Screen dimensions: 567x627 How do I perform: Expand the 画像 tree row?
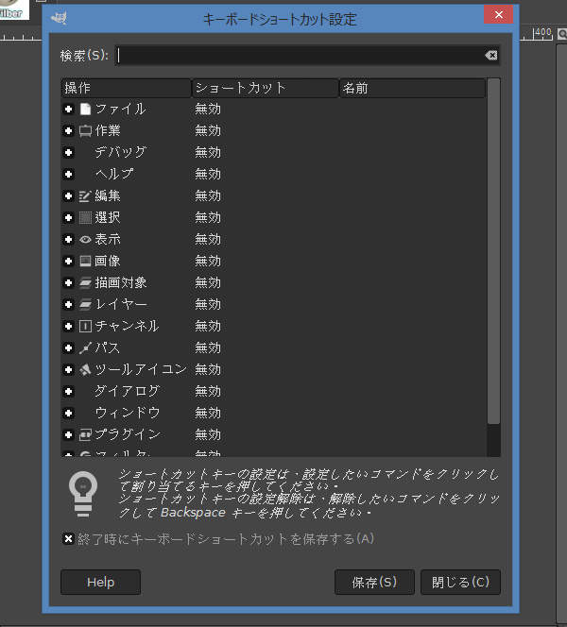click(68, 262)
